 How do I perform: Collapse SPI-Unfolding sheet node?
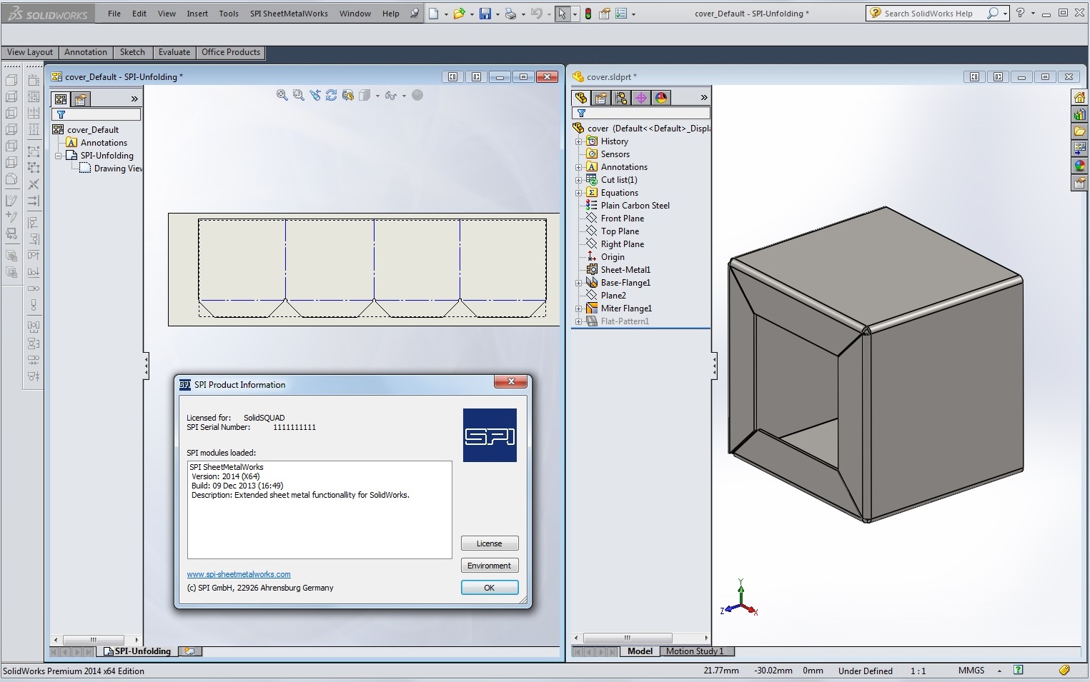click(59, 156)
